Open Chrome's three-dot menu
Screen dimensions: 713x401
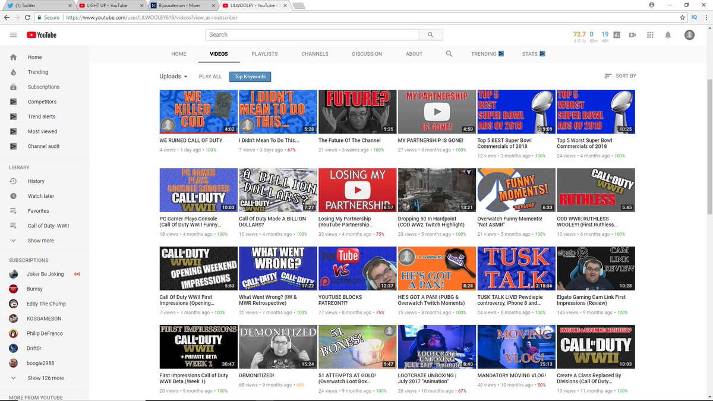point(705,18)
